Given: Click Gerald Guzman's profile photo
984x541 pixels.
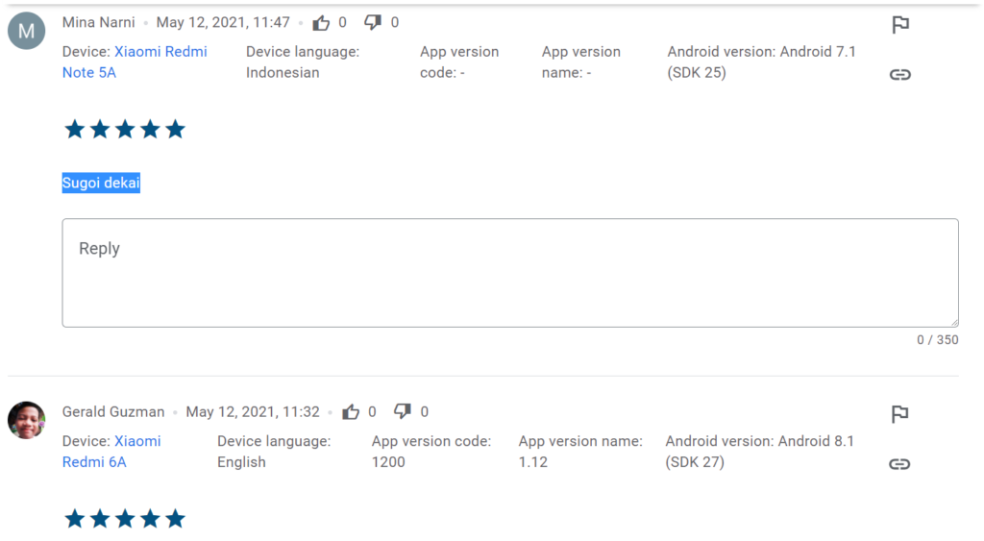Looking at the screenshot, I should point(26,420).
